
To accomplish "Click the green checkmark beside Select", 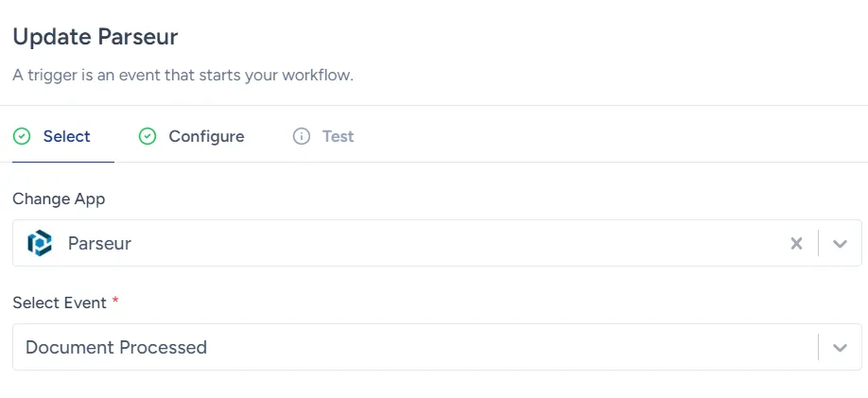I will pyautogui.click(x=22, y=137).
